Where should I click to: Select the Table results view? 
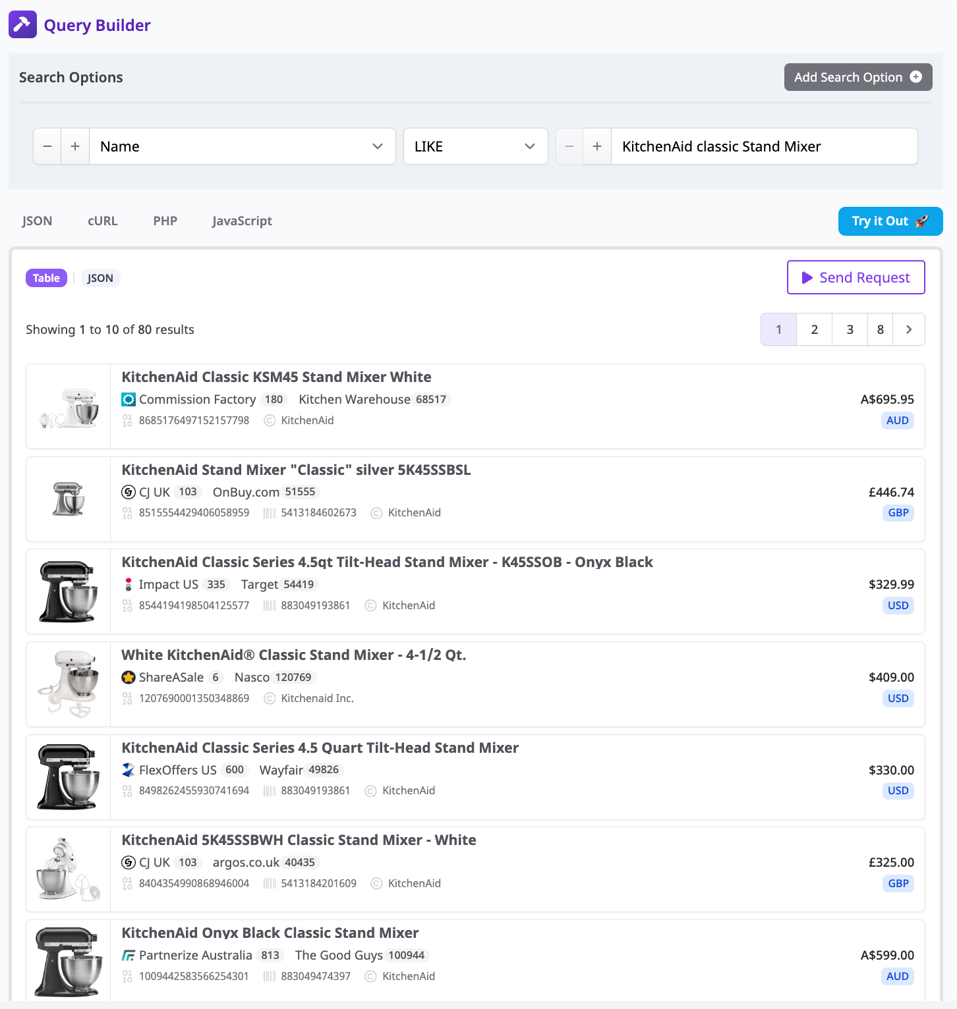46,278
